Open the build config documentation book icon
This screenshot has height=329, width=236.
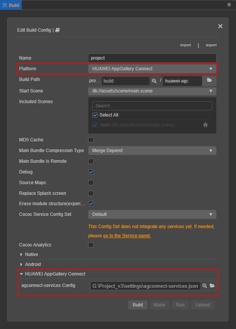[x=58, y=30]
